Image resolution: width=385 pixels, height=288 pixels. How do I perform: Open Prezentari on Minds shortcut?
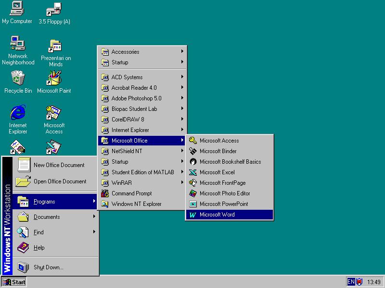56,52
